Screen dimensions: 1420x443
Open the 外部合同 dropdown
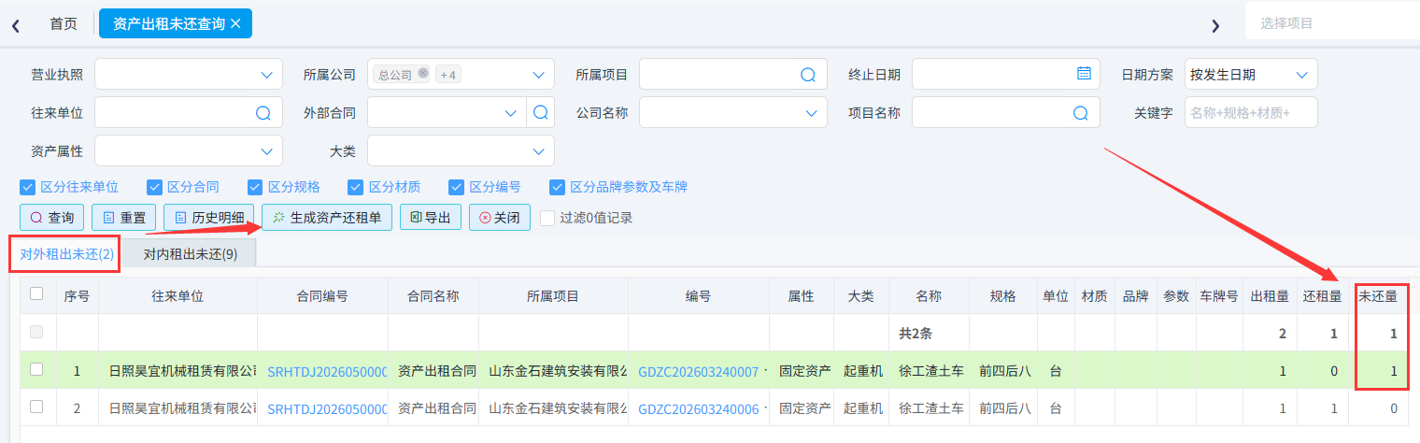tap(510, 113)
